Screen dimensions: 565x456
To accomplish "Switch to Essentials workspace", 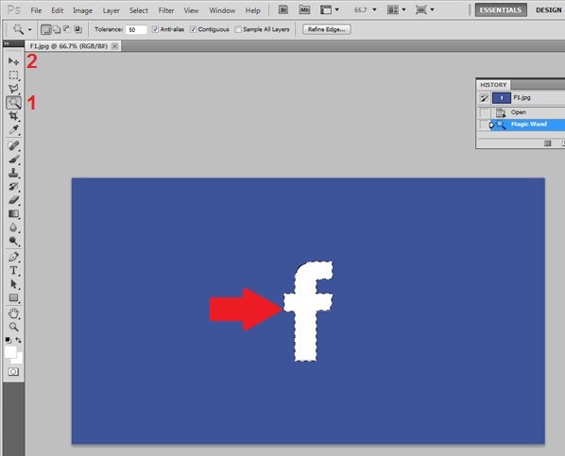I will tap(501, 10).
